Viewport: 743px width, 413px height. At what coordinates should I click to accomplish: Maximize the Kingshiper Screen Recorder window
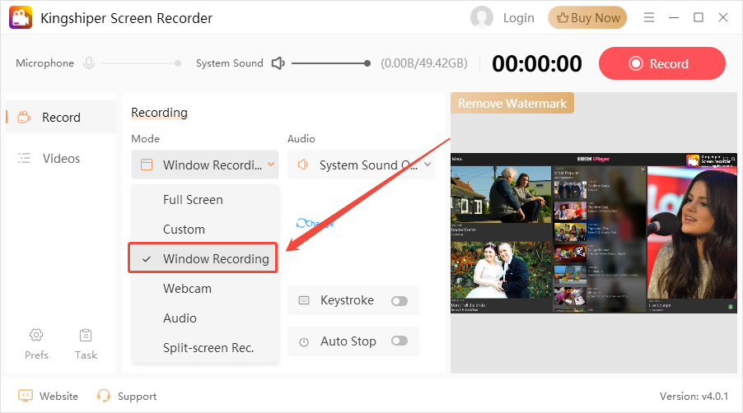pyautogui.click(x=698, y=17)
